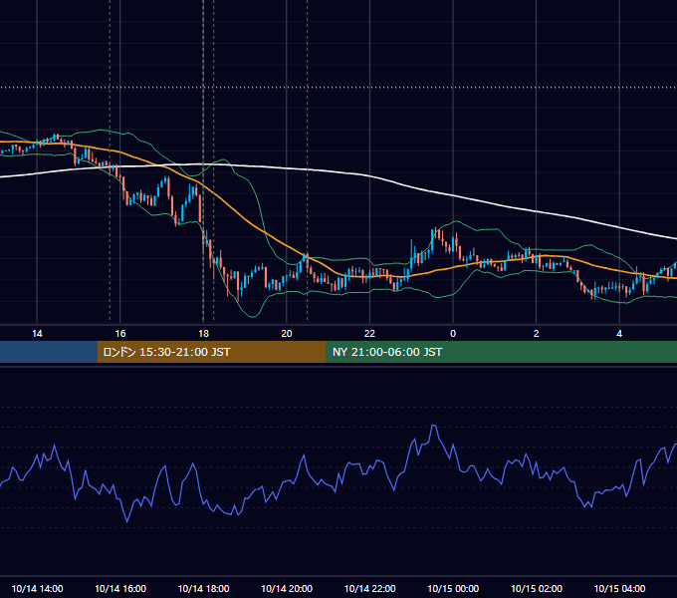Click the blue session bar before London
The width and height of the screenshot is (677, 598).
(49, 352)
